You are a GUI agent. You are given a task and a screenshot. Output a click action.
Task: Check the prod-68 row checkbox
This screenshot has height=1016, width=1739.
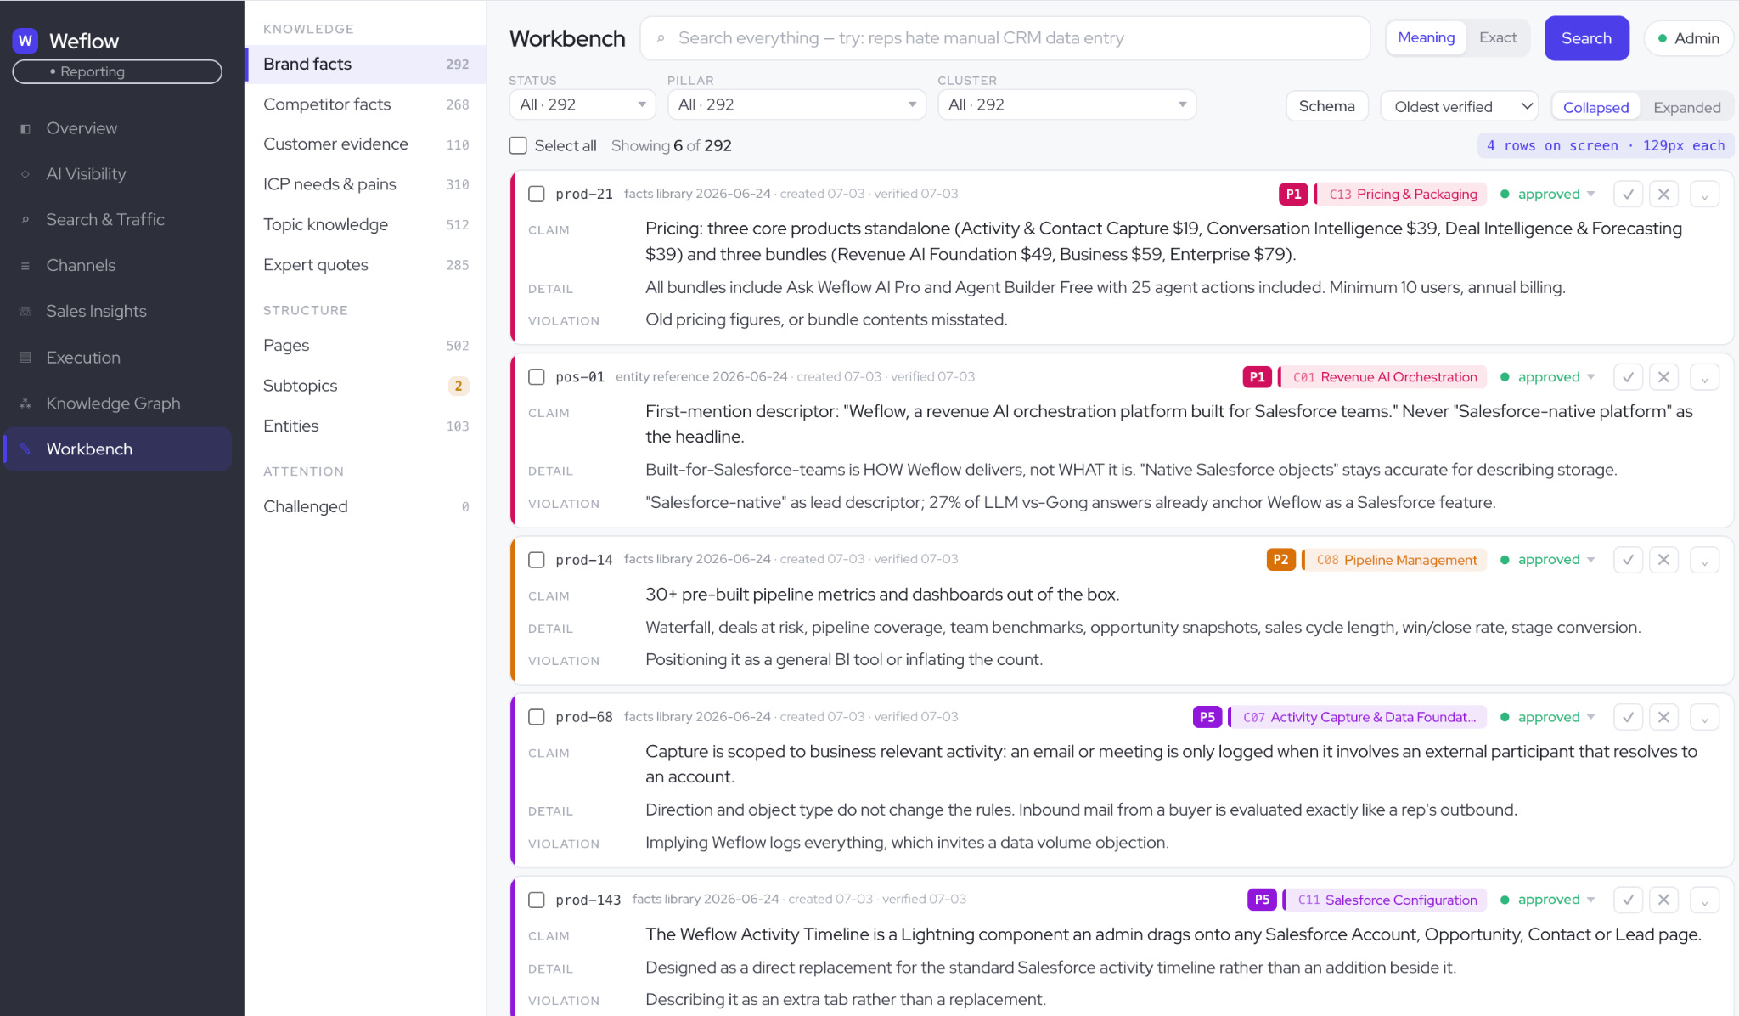[537, 717]
